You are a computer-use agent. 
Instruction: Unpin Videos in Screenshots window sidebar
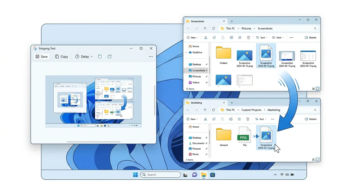pos(206,82)
